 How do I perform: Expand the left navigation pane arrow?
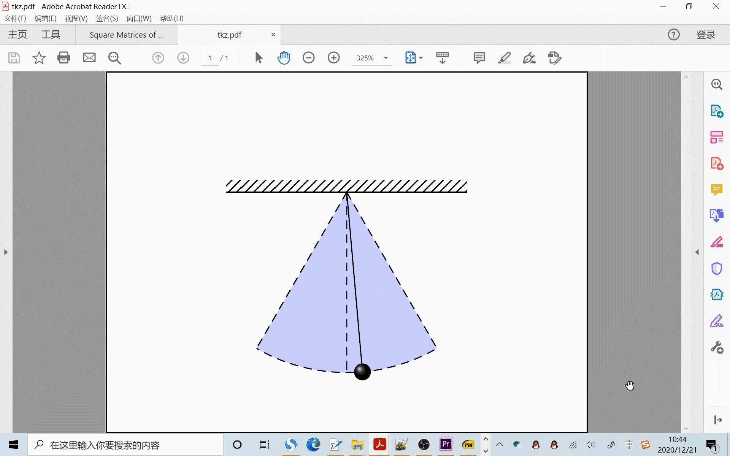coord(6,252)
